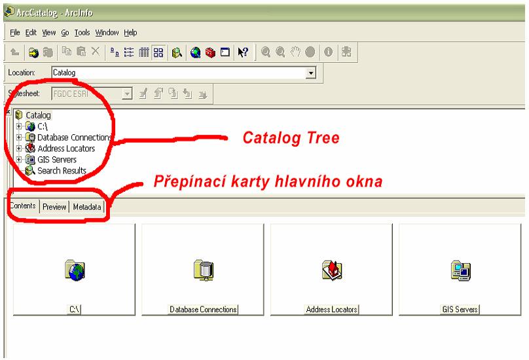Open the Metadata Properties icon
Image resolution: width=529 pixels, height=360 pixels.
tap(158, 94)
